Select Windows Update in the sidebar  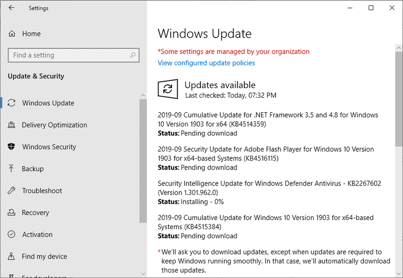click(x=48, y=103)
